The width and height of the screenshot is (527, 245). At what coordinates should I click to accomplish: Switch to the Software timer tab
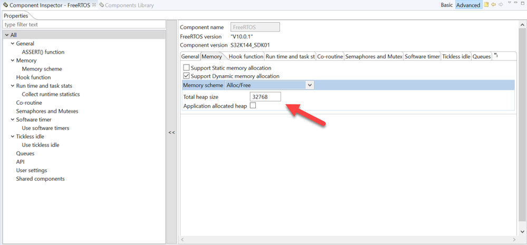(422, 57)
